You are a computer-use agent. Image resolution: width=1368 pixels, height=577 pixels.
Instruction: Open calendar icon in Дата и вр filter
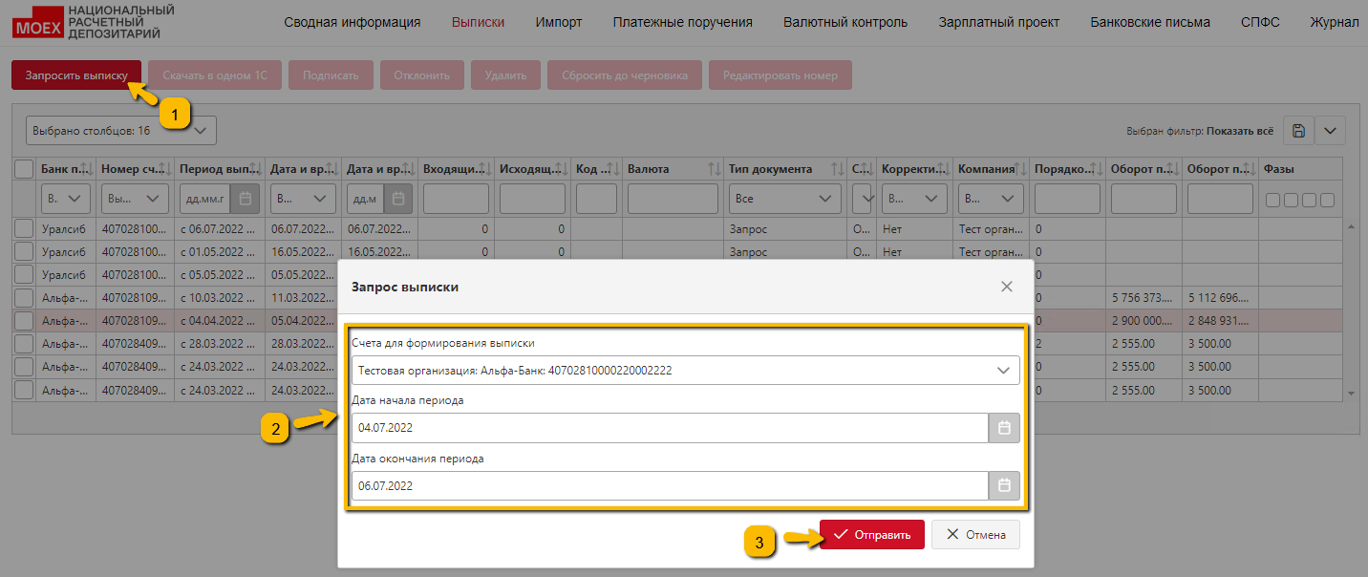tap(397, 199)
